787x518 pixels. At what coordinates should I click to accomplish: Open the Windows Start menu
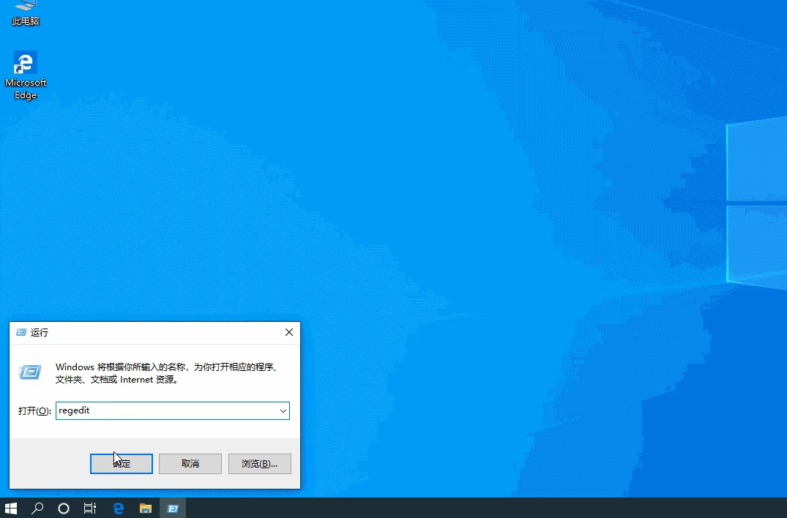click(x=10, y=508)
